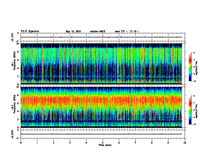
Task: Click time axis tick label "2"
Action: (x=54, y=143)
